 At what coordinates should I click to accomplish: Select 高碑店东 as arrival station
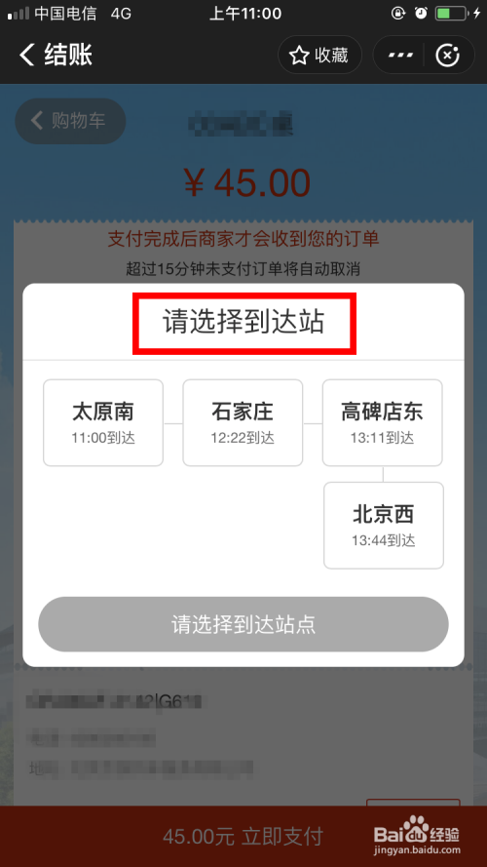(x=382, y=422)
